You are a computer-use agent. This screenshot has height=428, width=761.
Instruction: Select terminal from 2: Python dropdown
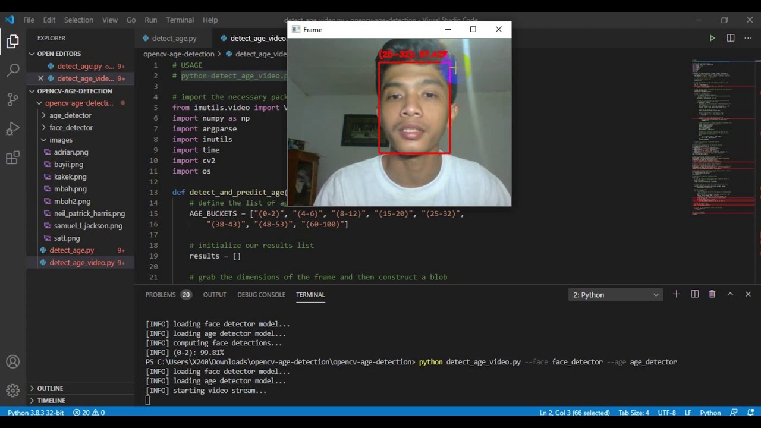coord(615,295)
